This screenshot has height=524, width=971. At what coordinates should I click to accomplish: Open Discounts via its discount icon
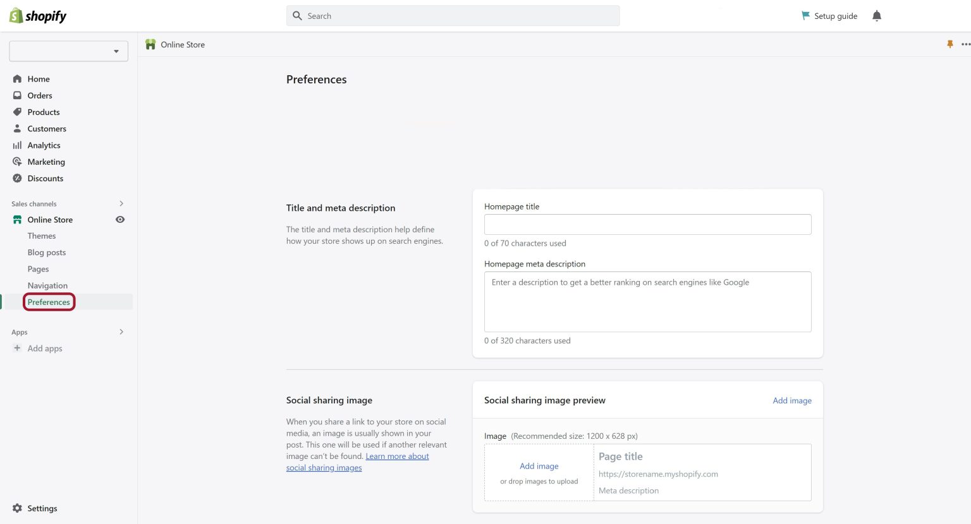17,178
